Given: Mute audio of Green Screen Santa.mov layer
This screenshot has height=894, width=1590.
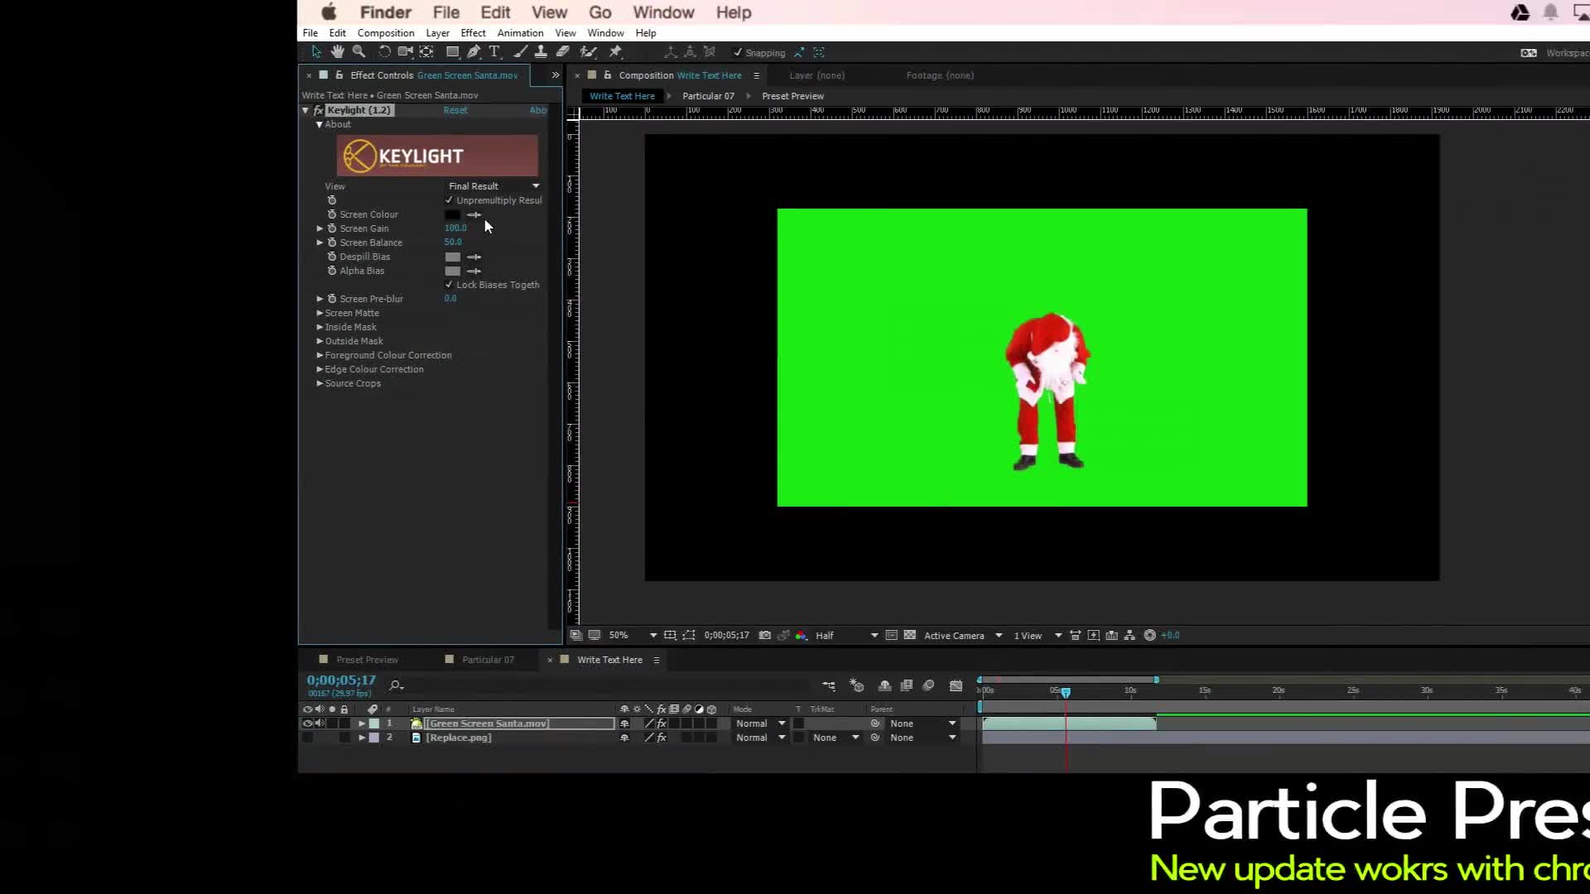Looking at the screenshot, I should [320, 723].
